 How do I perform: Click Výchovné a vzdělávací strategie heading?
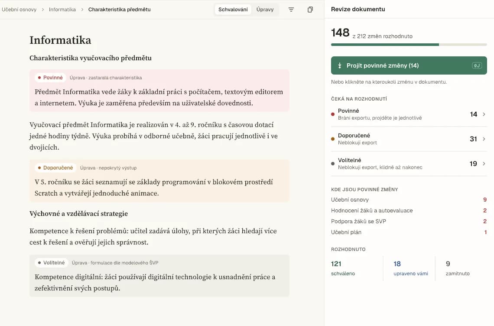[78, 213]
